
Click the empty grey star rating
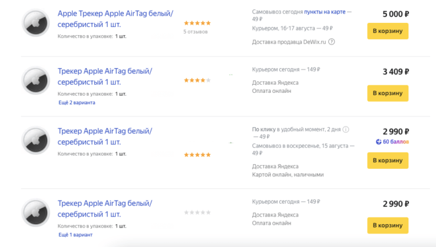pos(197,212)
